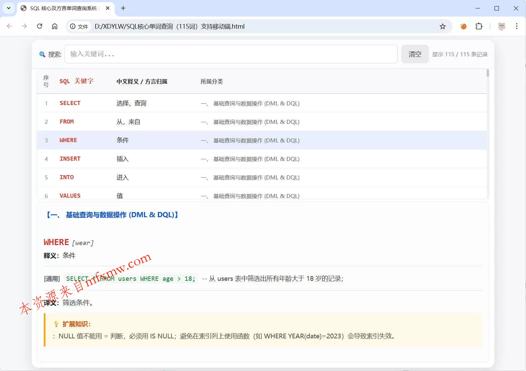Open the browser profile avatar
This screenshot has width=526, height=371.
(x=501, y=26)
